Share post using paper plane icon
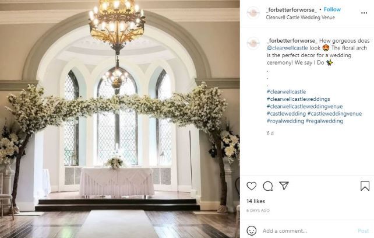Screen dimensions: 374x238 click(284, 185)
